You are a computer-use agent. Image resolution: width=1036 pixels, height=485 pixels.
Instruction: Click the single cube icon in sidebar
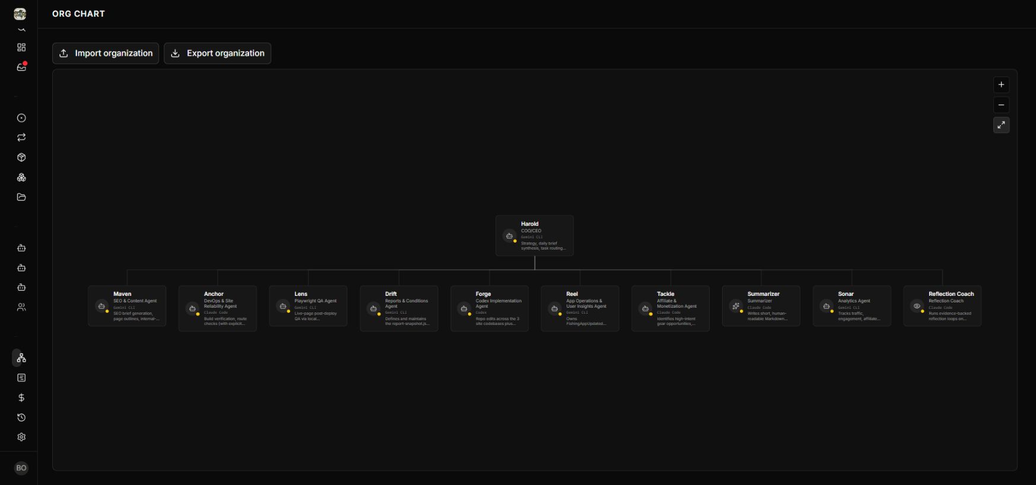pos(21,158)
